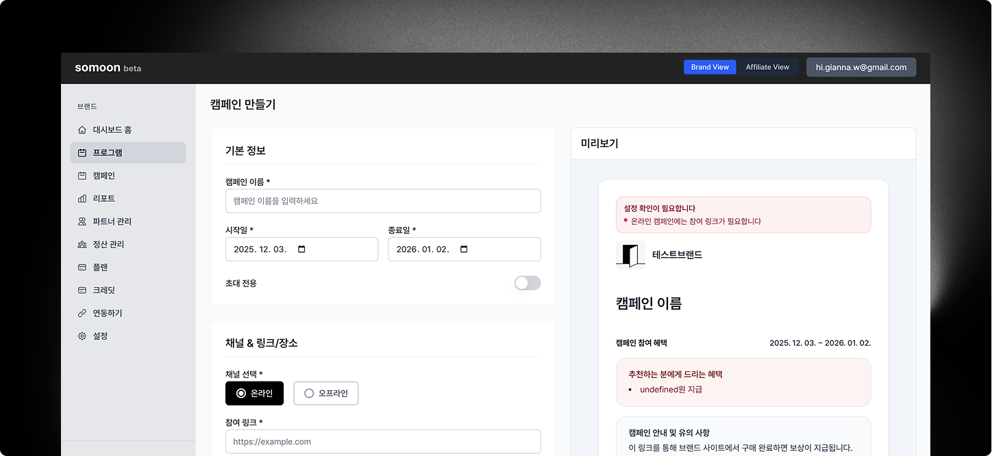Screen dimensions: 992x456
Task: Click the bar chart icon beside 리포트
Action: pos(82,199)
